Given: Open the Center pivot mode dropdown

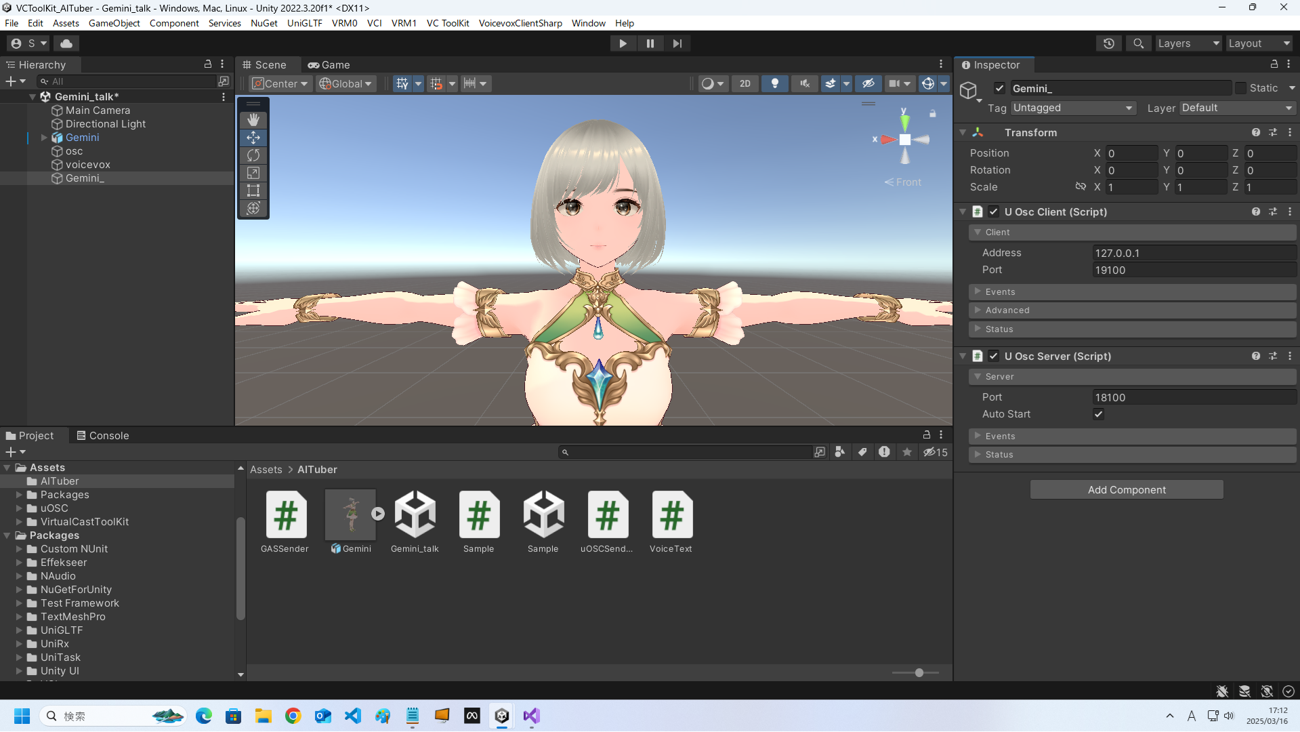Looking at the screenshot, I should (x=280, y=83).
